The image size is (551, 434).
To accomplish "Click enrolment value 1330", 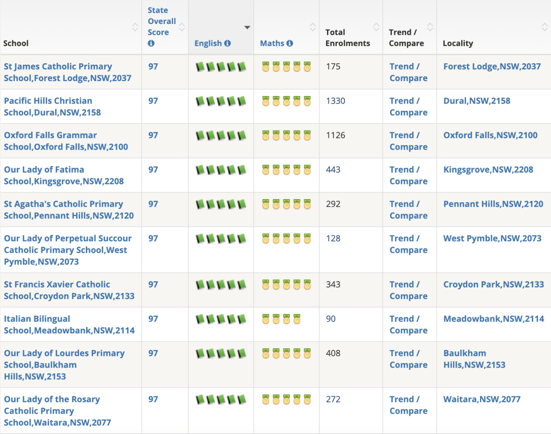I will (336, 101).
